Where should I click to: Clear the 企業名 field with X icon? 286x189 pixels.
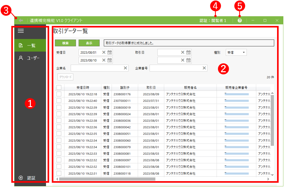click(x=125, y=68)
